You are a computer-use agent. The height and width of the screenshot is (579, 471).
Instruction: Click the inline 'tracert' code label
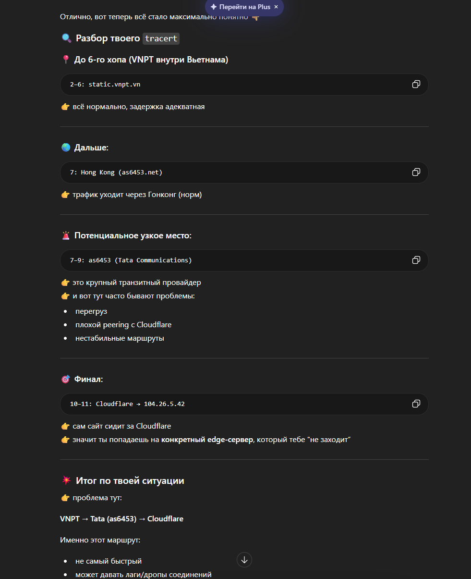pyautogui.click(x=161, y=38)
